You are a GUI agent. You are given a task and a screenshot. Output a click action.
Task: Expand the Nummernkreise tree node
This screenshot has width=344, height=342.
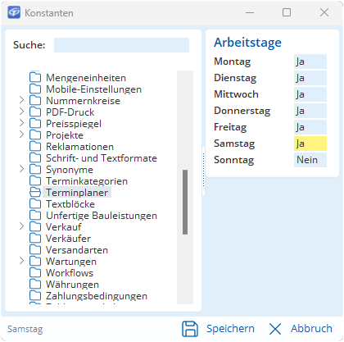tap(22, 100)
